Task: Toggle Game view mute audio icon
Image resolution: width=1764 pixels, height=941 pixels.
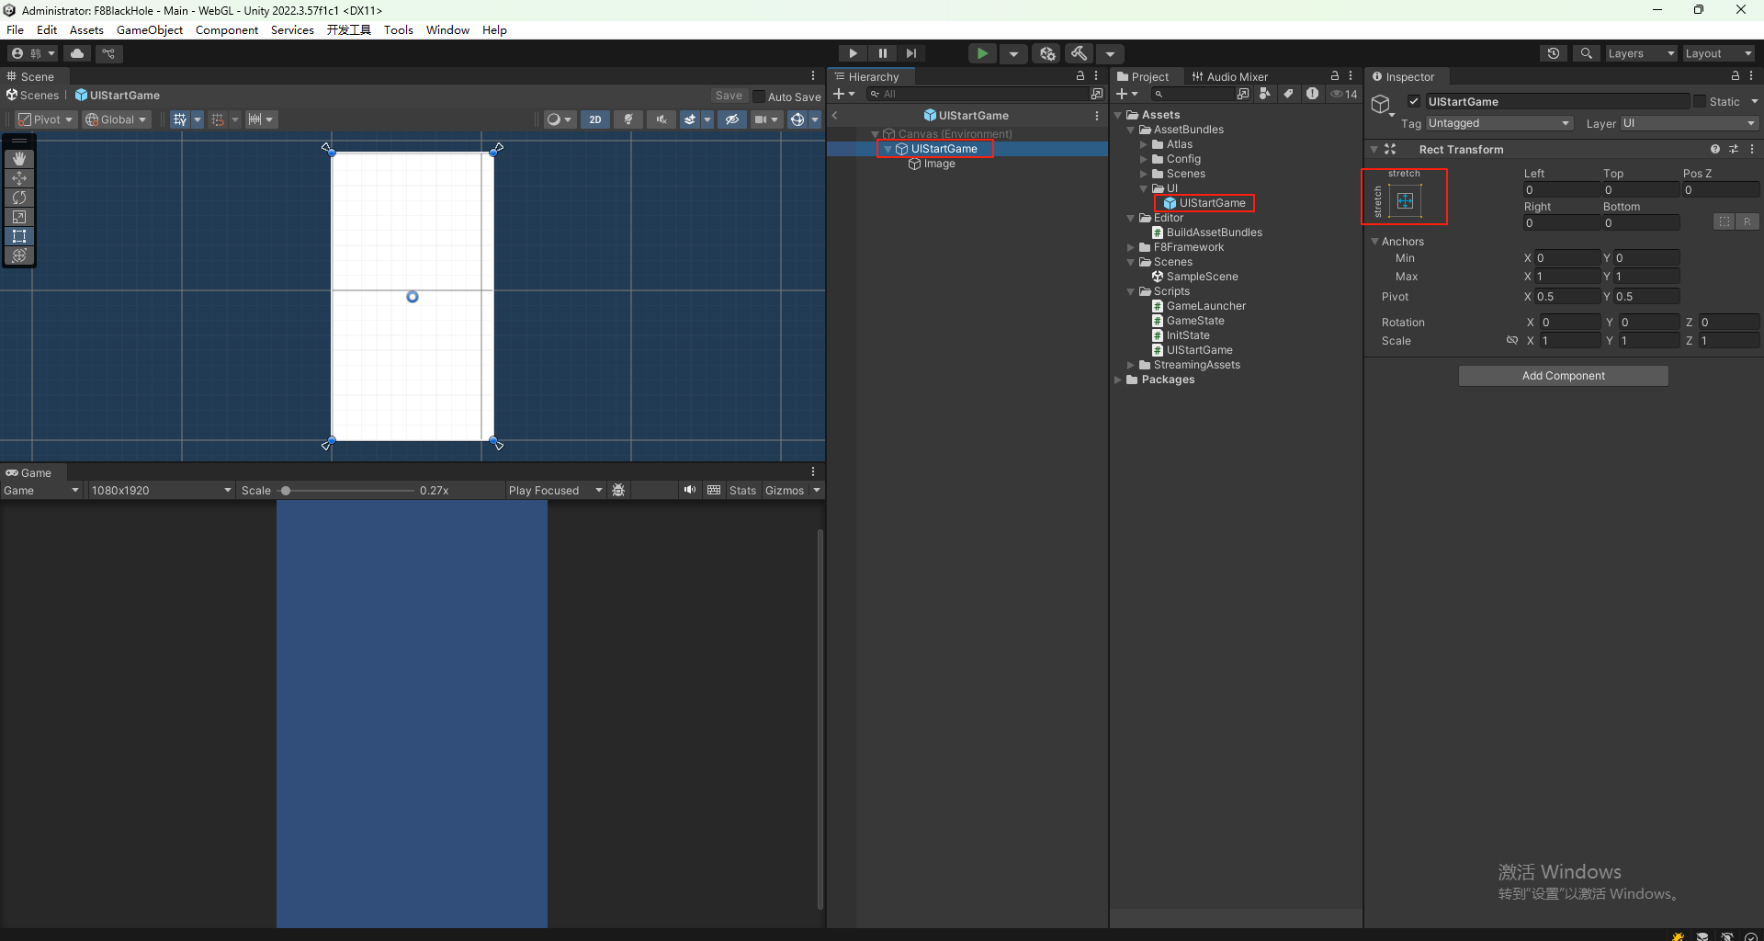Action: [x=689, y=490]
